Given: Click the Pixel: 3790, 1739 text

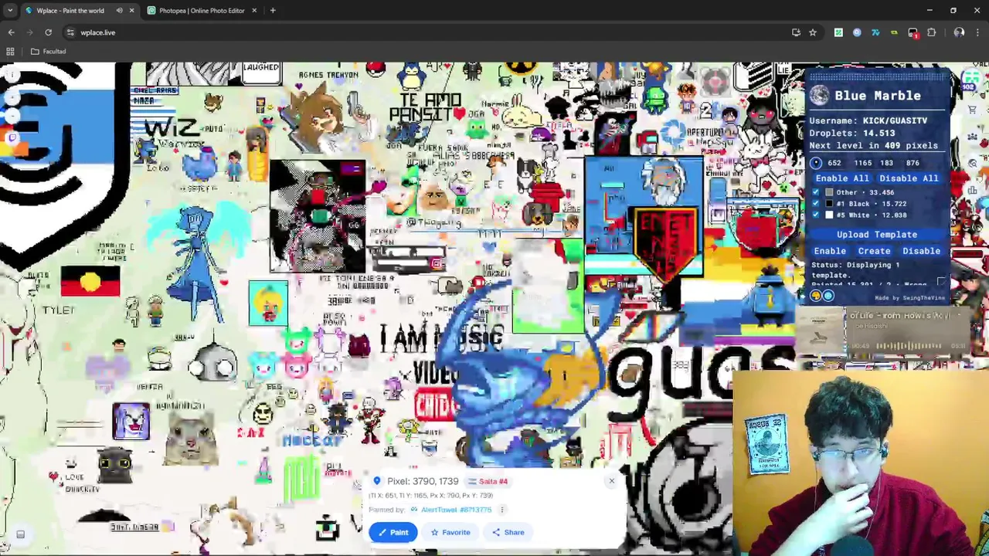Looking at the screenshot, I should [x=423, y=481].
